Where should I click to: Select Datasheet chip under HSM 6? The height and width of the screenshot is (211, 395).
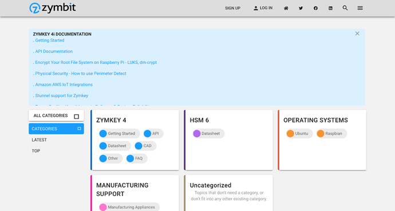pos(208,133)
